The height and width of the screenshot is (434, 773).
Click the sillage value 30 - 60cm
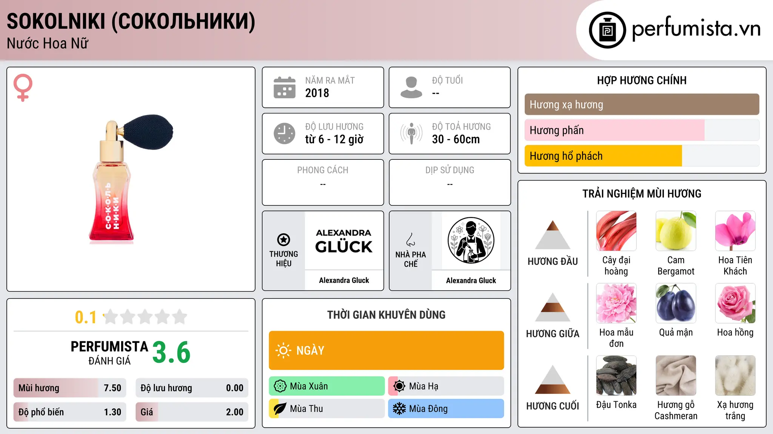click(456, 139)
